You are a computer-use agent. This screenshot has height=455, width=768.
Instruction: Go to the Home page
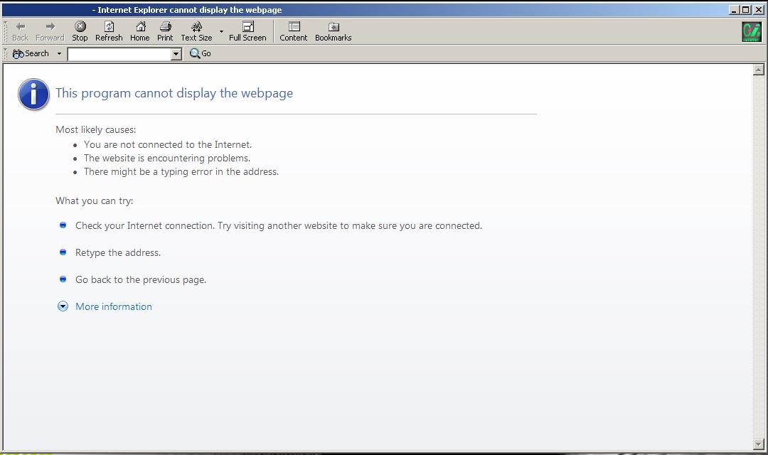[139, 31]
